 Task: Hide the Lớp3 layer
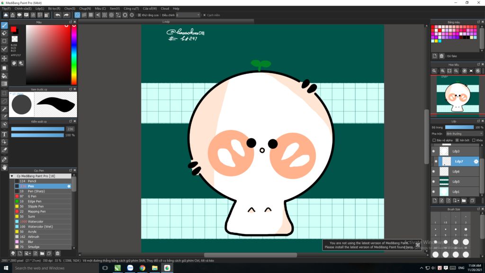(x=434, y=151)
